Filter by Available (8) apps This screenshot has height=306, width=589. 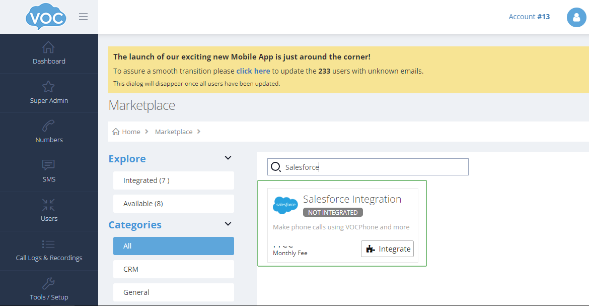173,204
